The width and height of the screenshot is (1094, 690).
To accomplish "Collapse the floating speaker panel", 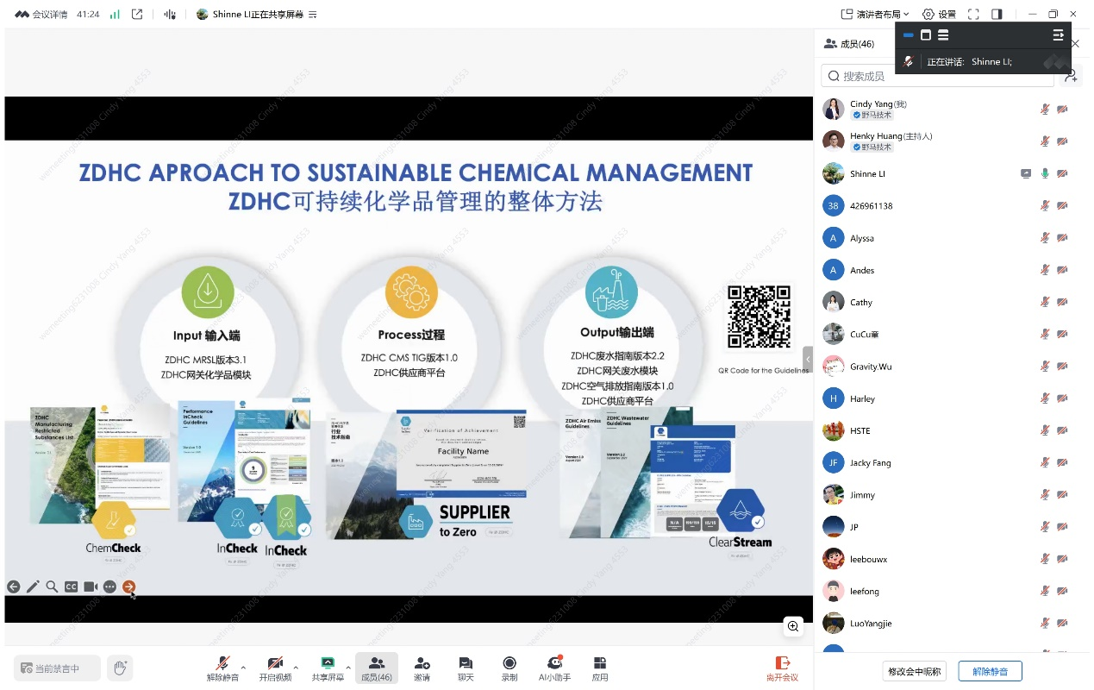I will pyautogui.click(x=1058, y=35).
